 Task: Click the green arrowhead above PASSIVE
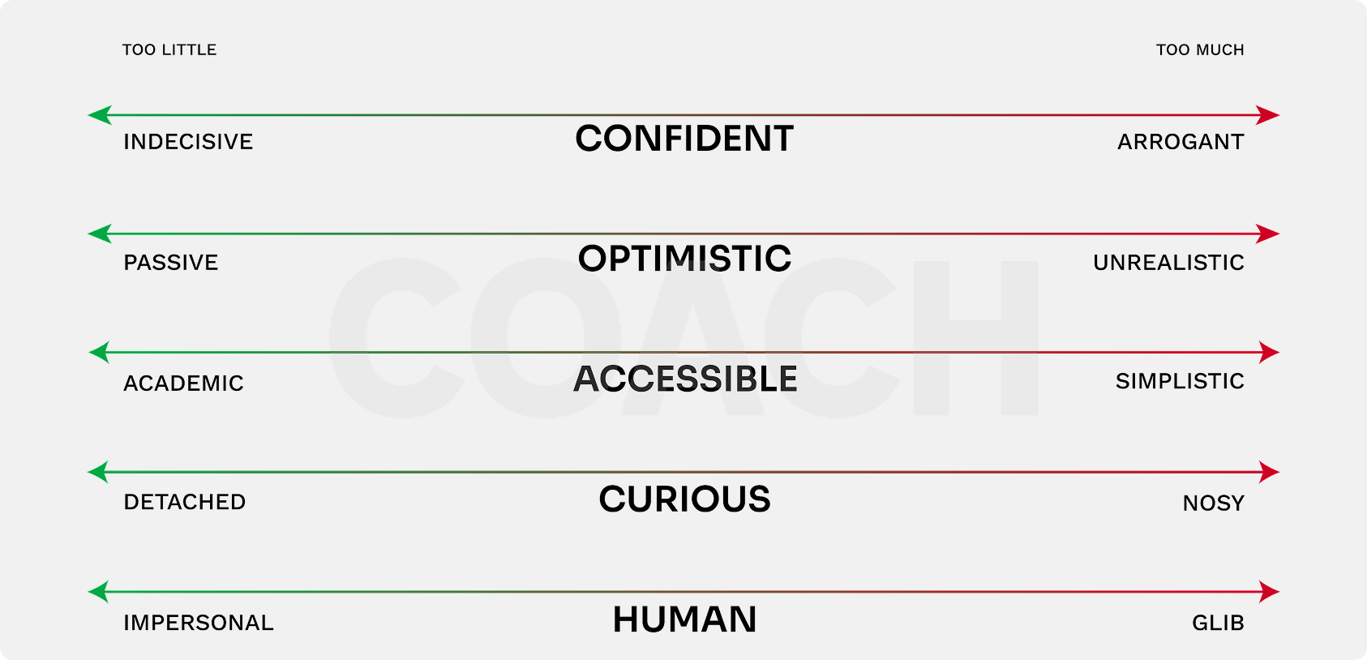[x=100, y=234]
